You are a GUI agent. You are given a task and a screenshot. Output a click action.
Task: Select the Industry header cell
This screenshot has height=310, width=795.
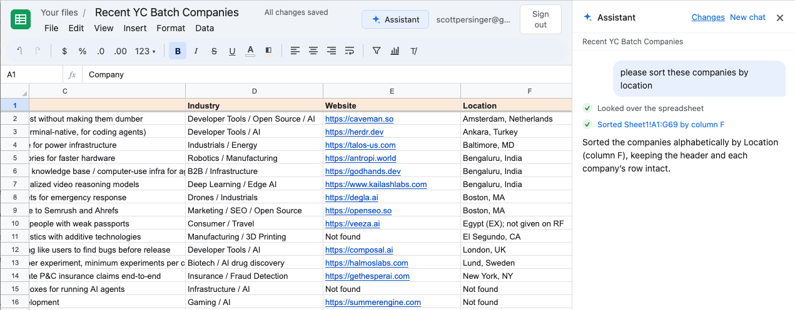click(254, 105)
